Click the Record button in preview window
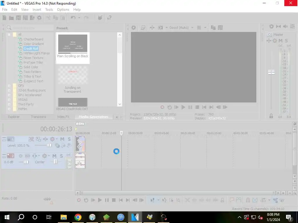The image size is (298, 223). pyautogui.click(x=162, y=107)
